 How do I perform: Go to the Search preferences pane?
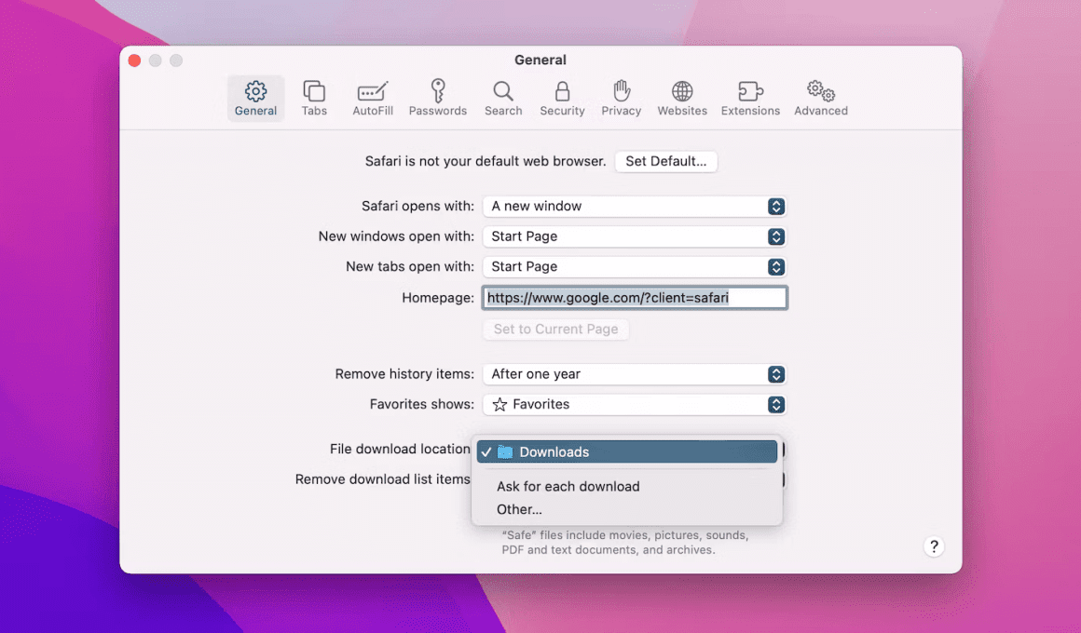(503, 99)
